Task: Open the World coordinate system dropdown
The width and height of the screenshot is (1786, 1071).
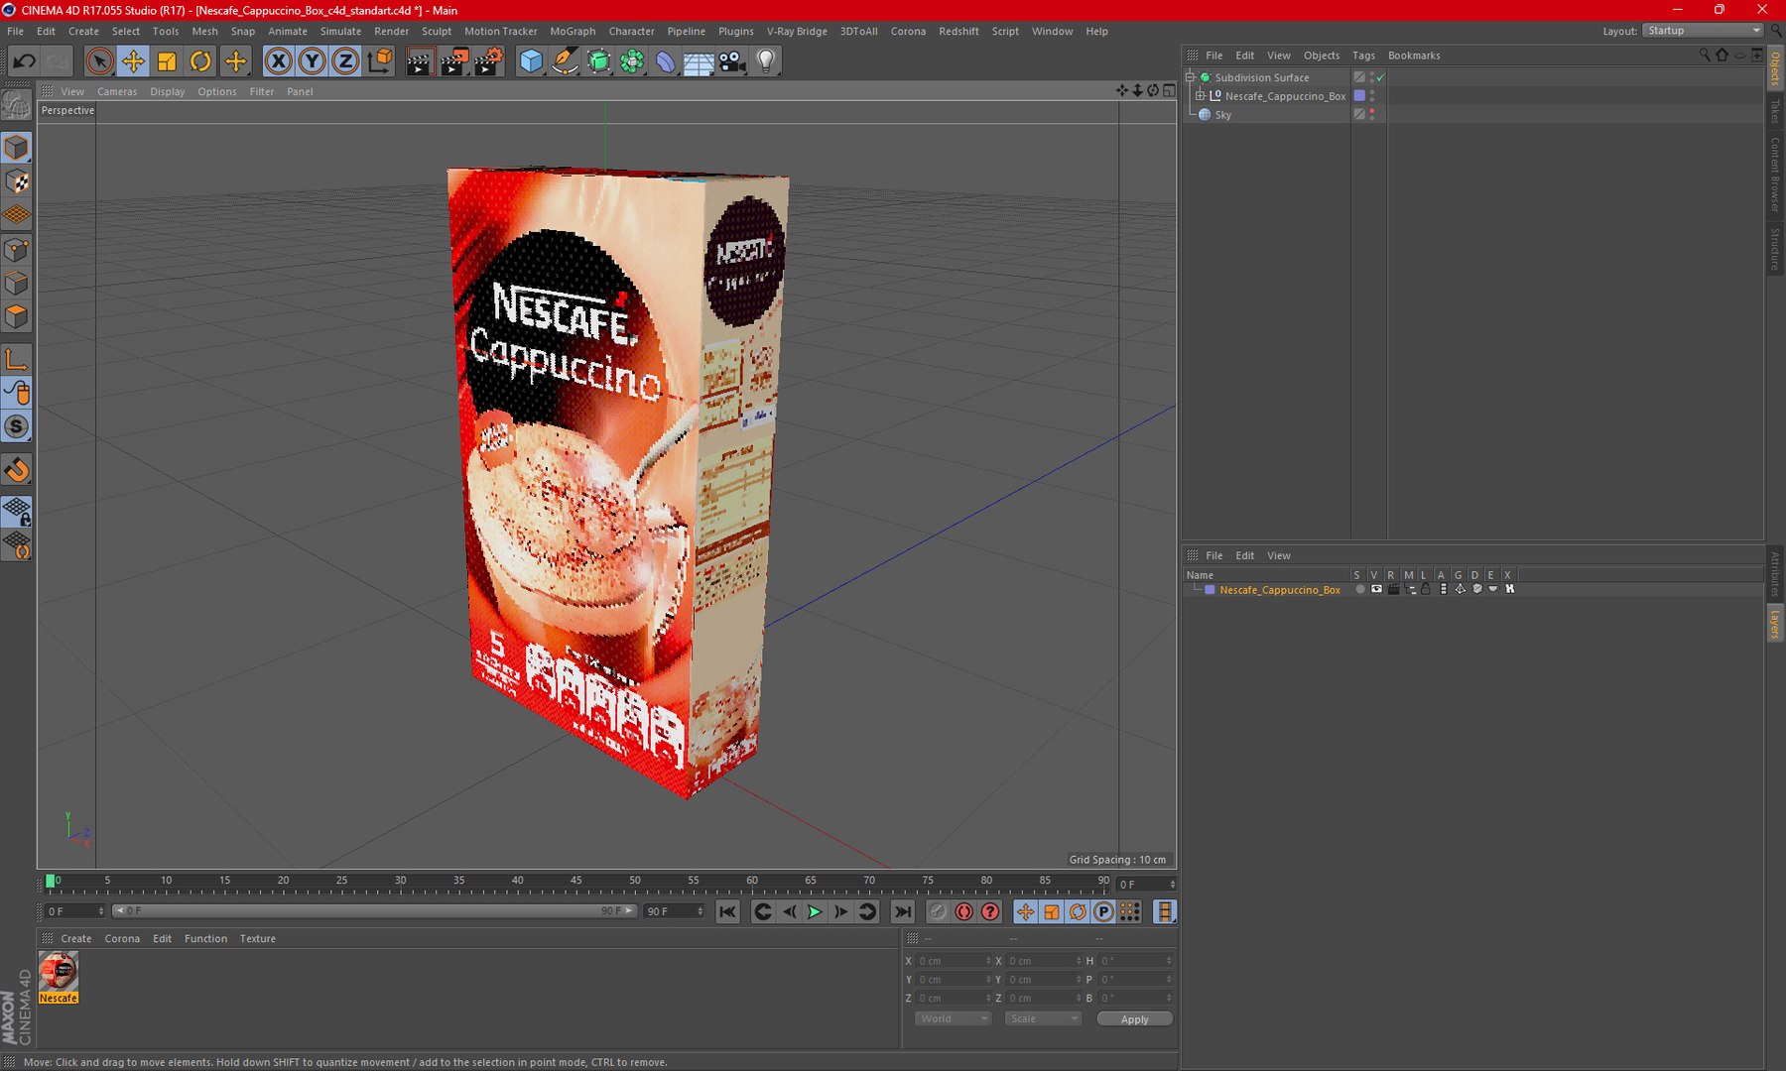Action: click(x=953, y=1018)
